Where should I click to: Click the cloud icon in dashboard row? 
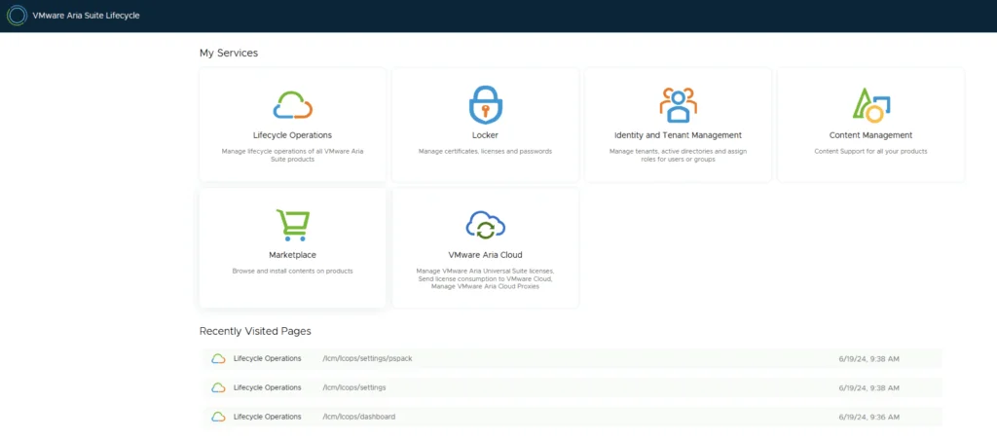pyautogui.click(x=218, y=417)
